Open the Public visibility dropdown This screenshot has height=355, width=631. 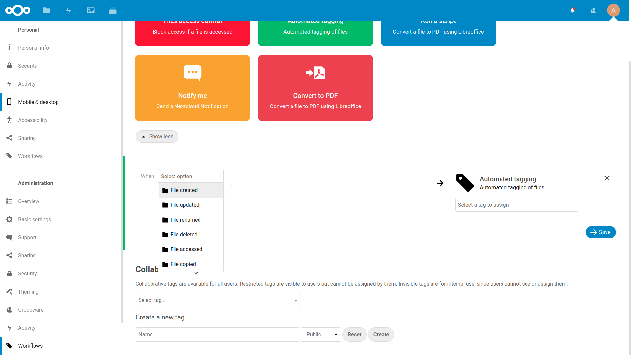pyautogui.click(x=321, y=334)
